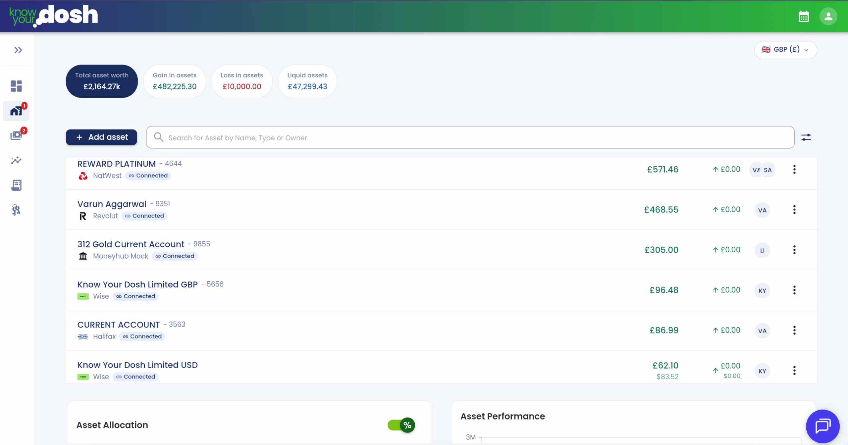848x445 pixels.
Task: Open the liabilities cash icon in sidebar
Action: pos(16,135)
